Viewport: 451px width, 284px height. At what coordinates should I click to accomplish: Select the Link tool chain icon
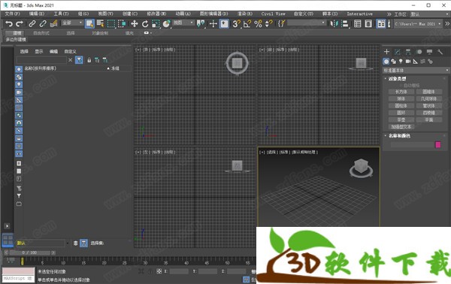[32, 23]
